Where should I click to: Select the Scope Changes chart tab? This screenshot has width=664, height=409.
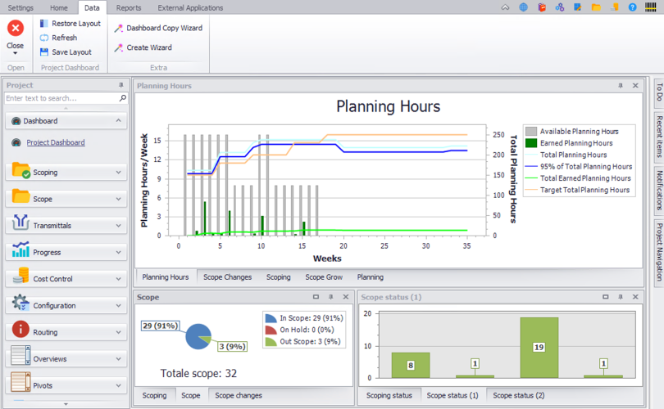pyautogui.click(x=227, y=277)
